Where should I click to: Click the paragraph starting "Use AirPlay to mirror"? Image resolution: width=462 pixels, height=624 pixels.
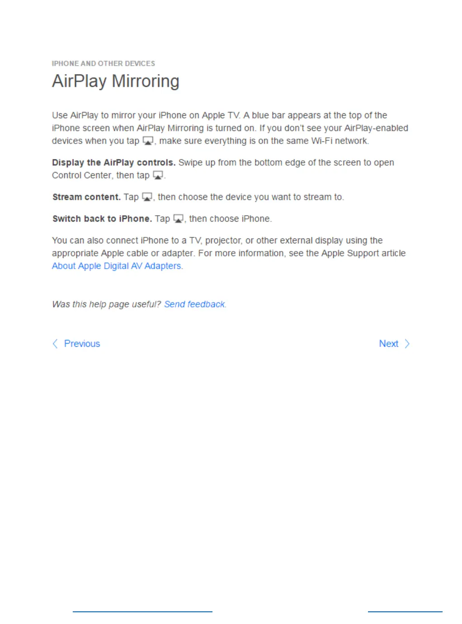coord(230,128)
